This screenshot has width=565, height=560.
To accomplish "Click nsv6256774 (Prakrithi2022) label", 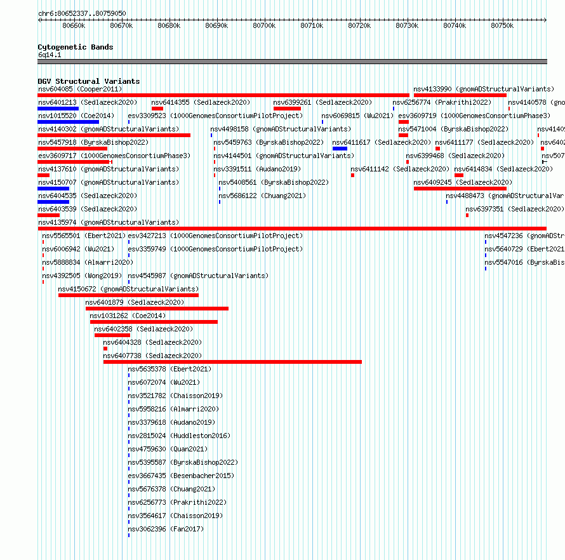I will tap(442, 102).
